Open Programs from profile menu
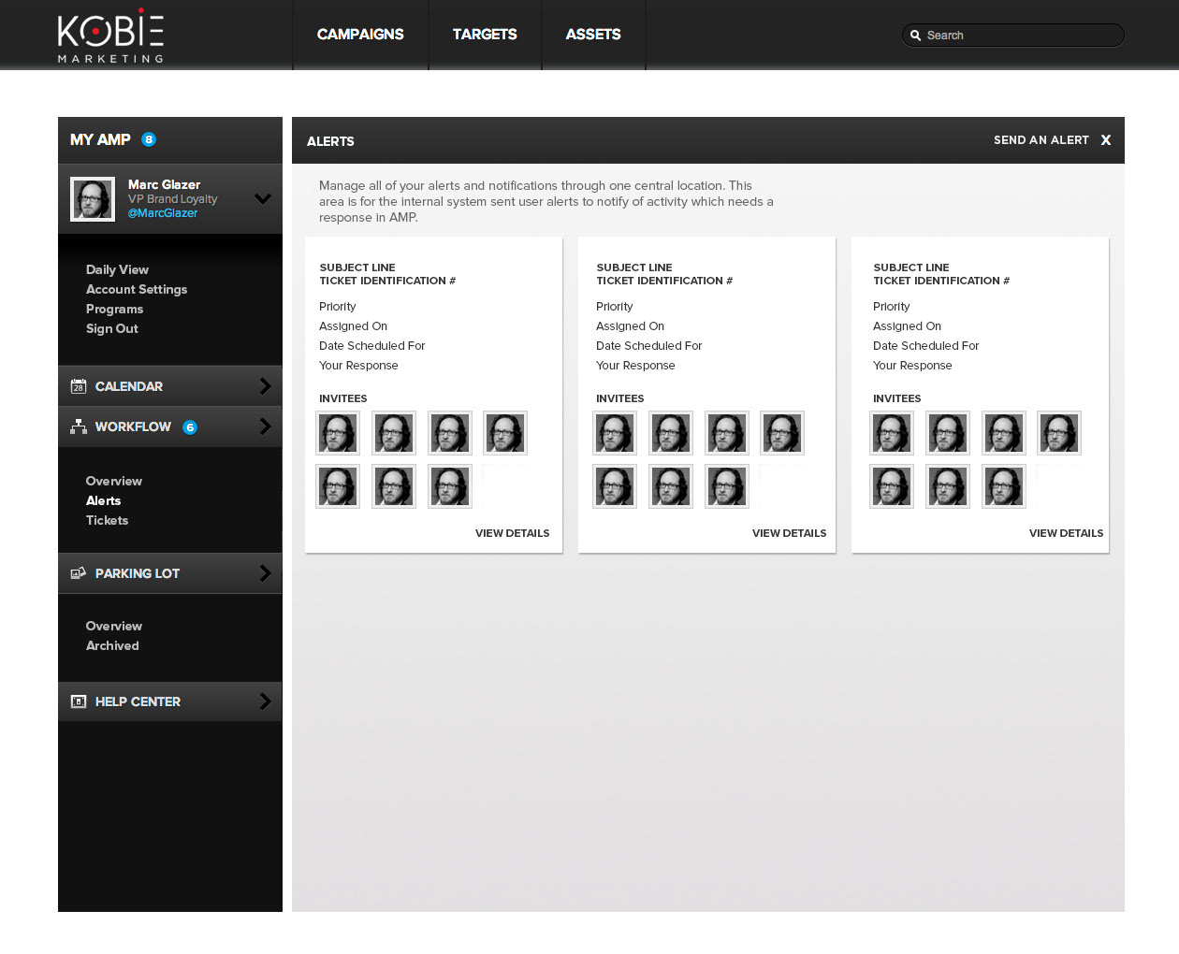Viewport: 1179px width, 954px height. (x=114, y=309)
